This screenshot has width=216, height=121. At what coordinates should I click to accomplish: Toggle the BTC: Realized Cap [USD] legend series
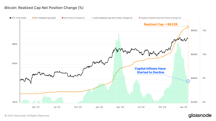(44, 18)
